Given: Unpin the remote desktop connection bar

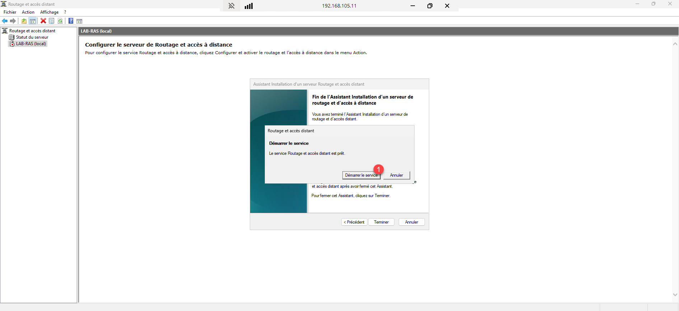Looking at the screenshot, I should click(x=231, y=6).
